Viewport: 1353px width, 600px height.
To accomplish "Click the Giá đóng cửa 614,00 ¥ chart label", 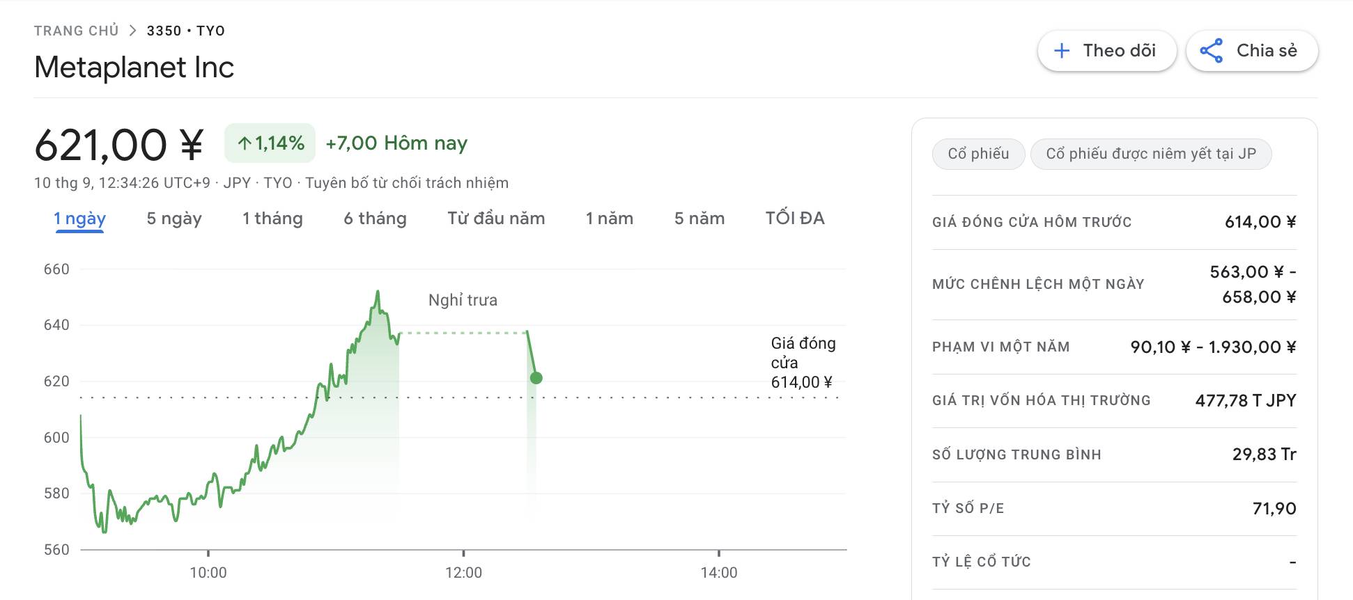I will [803, 363].
